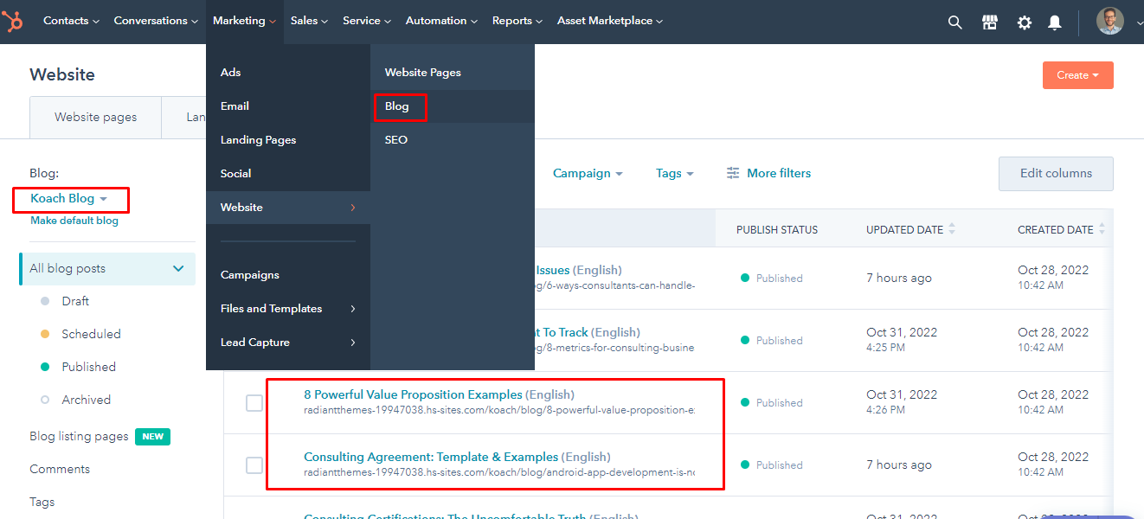The width and height of the screenshot is (1144, 519).
Task: Click the 'Oct 31, 2022 4:26 PM' updated date
Action: (x=902, y=401)
